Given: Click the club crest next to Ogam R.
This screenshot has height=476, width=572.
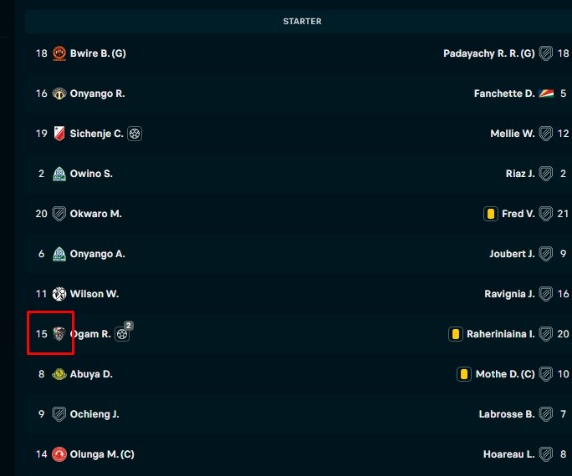Looking at the screenshot, I should [x=59, y=334].
